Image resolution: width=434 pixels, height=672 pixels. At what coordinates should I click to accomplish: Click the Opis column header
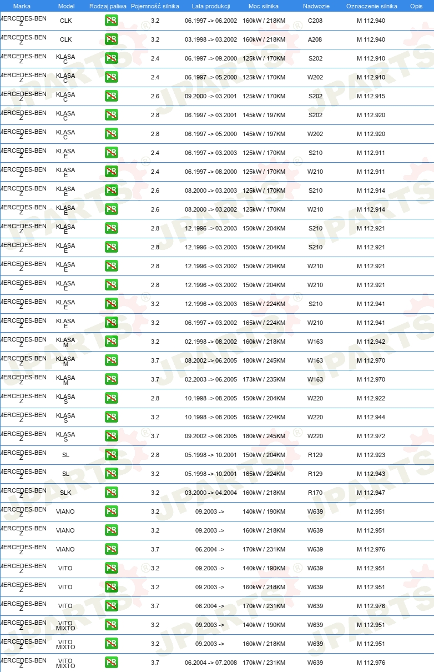416,6
